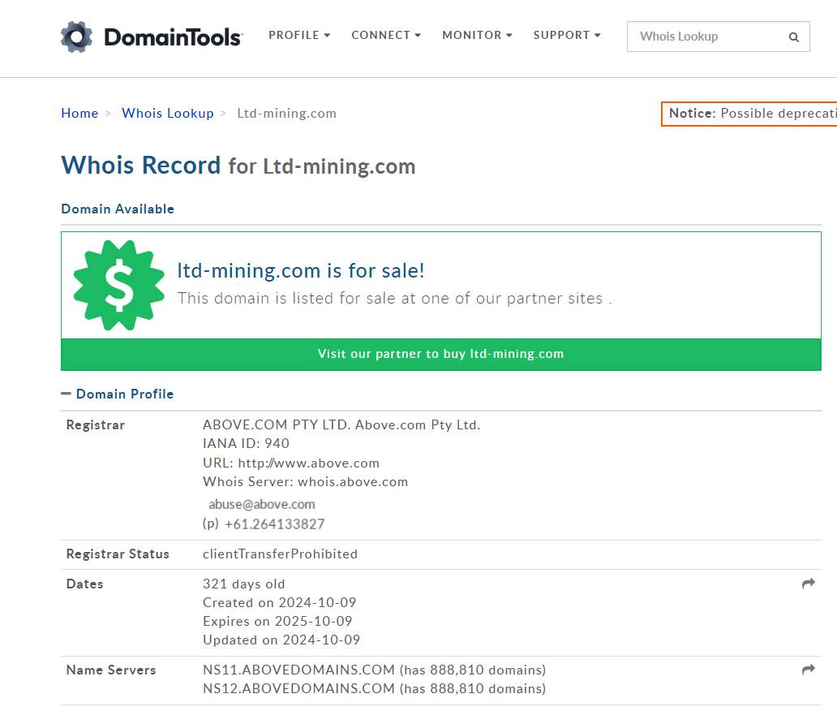Click the partner sites sale description text

click(x=394, y=298)
